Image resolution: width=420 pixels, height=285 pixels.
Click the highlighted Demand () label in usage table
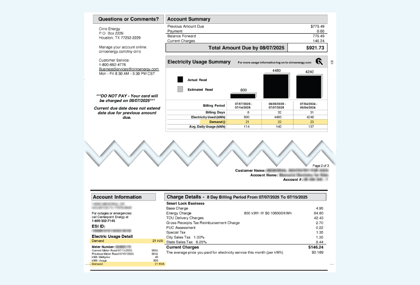[x=217, y=122]
